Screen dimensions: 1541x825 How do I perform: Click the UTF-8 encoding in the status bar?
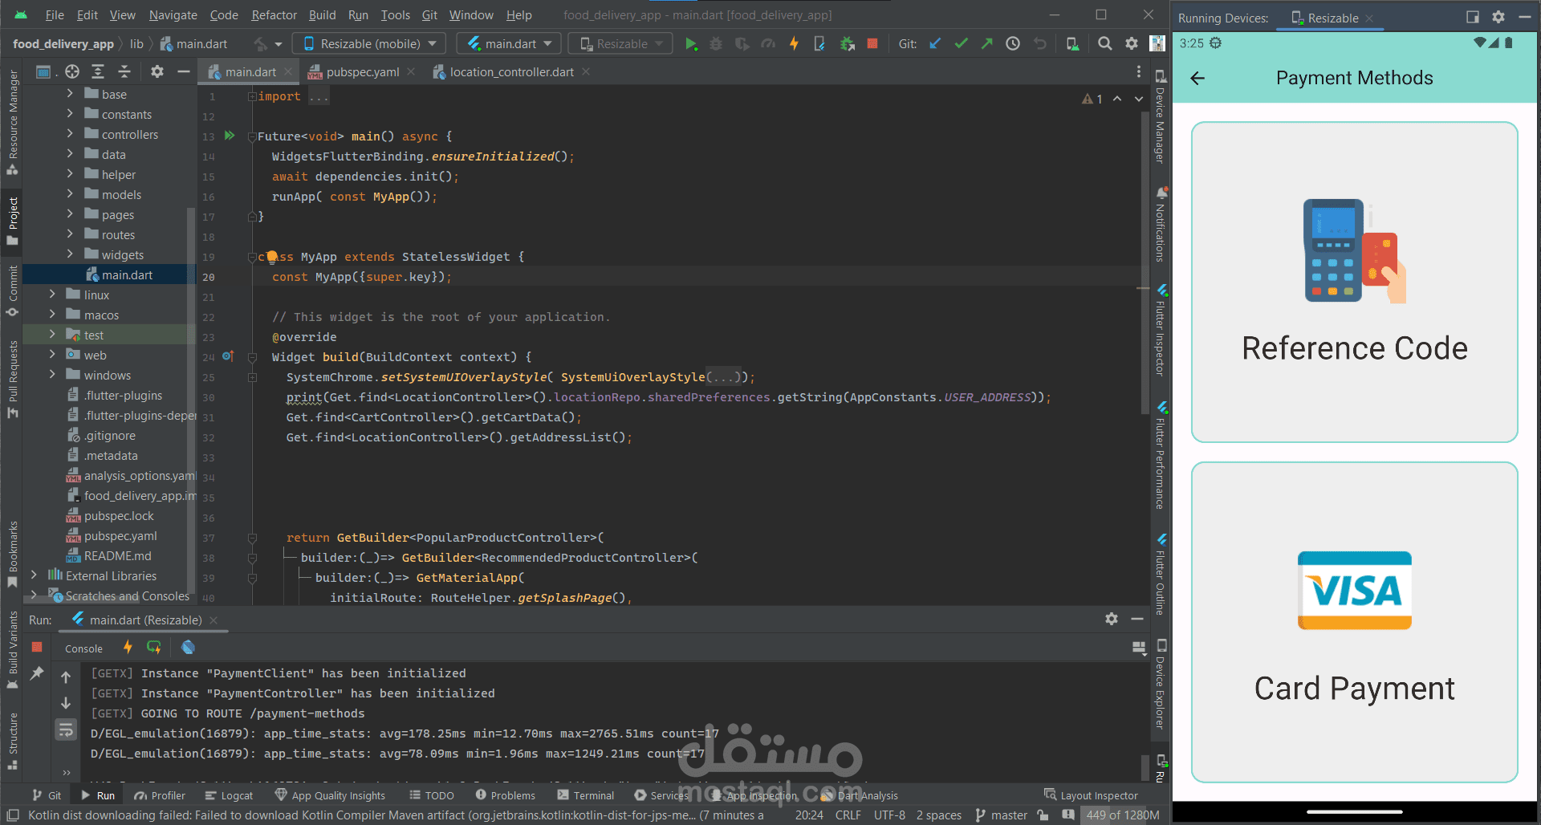[x=889, y=815]
